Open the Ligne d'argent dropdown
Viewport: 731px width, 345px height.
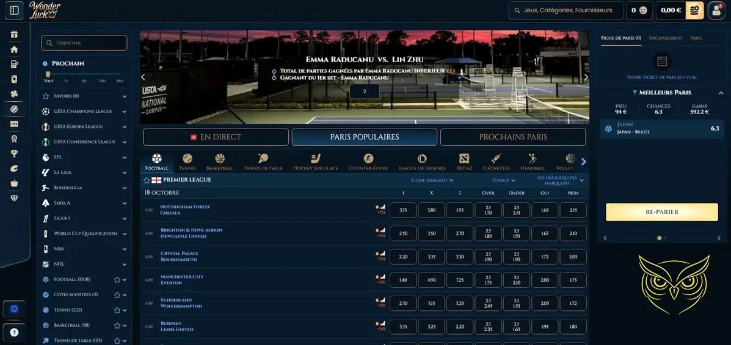coord(432,180)
